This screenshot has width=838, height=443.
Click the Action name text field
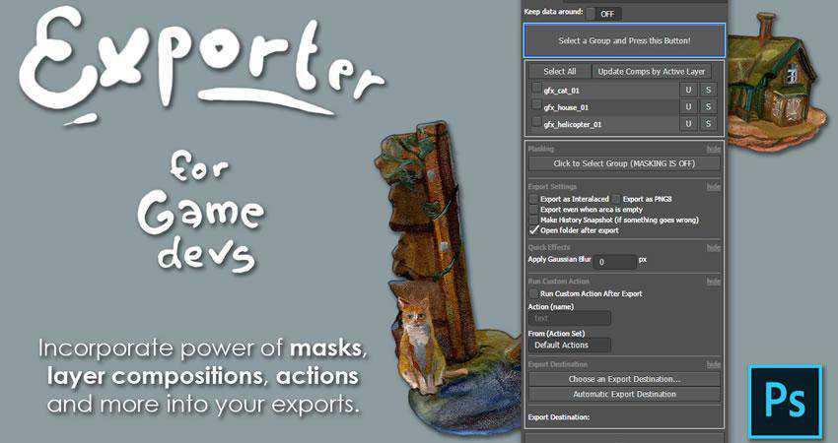click(x=569, y=318)
